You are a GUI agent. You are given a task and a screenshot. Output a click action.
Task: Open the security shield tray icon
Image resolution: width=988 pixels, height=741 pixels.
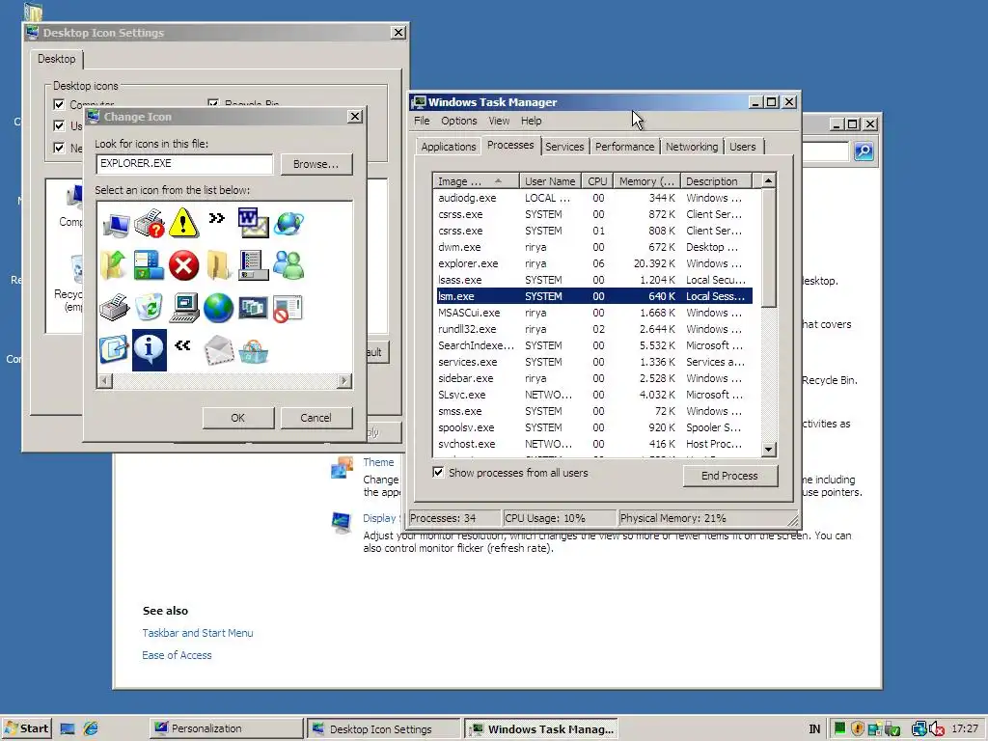[857, 728]
